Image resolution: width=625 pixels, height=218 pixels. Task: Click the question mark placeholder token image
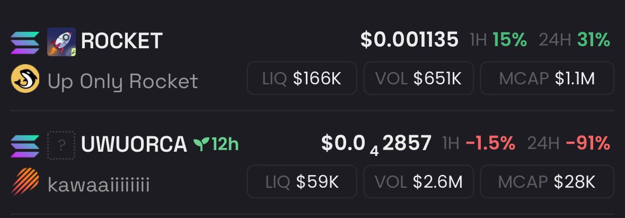61,145
